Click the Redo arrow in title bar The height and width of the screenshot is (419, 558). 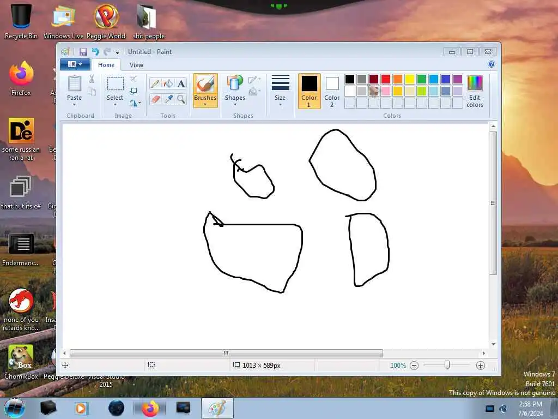107,52
